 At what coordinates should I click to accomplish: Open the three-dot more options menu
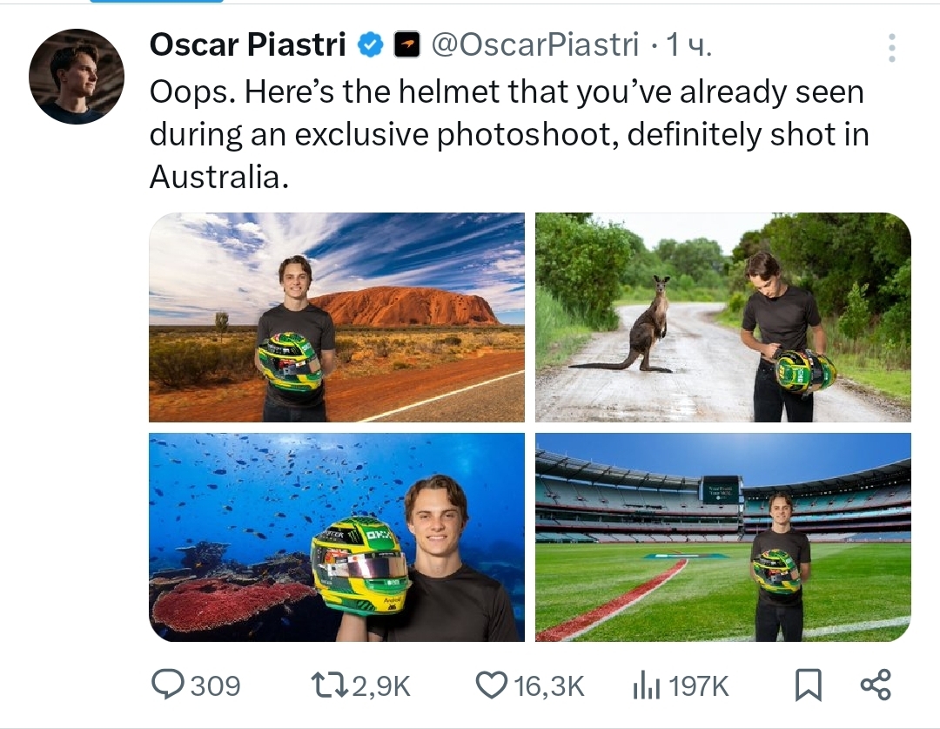[x=891, y=48]
